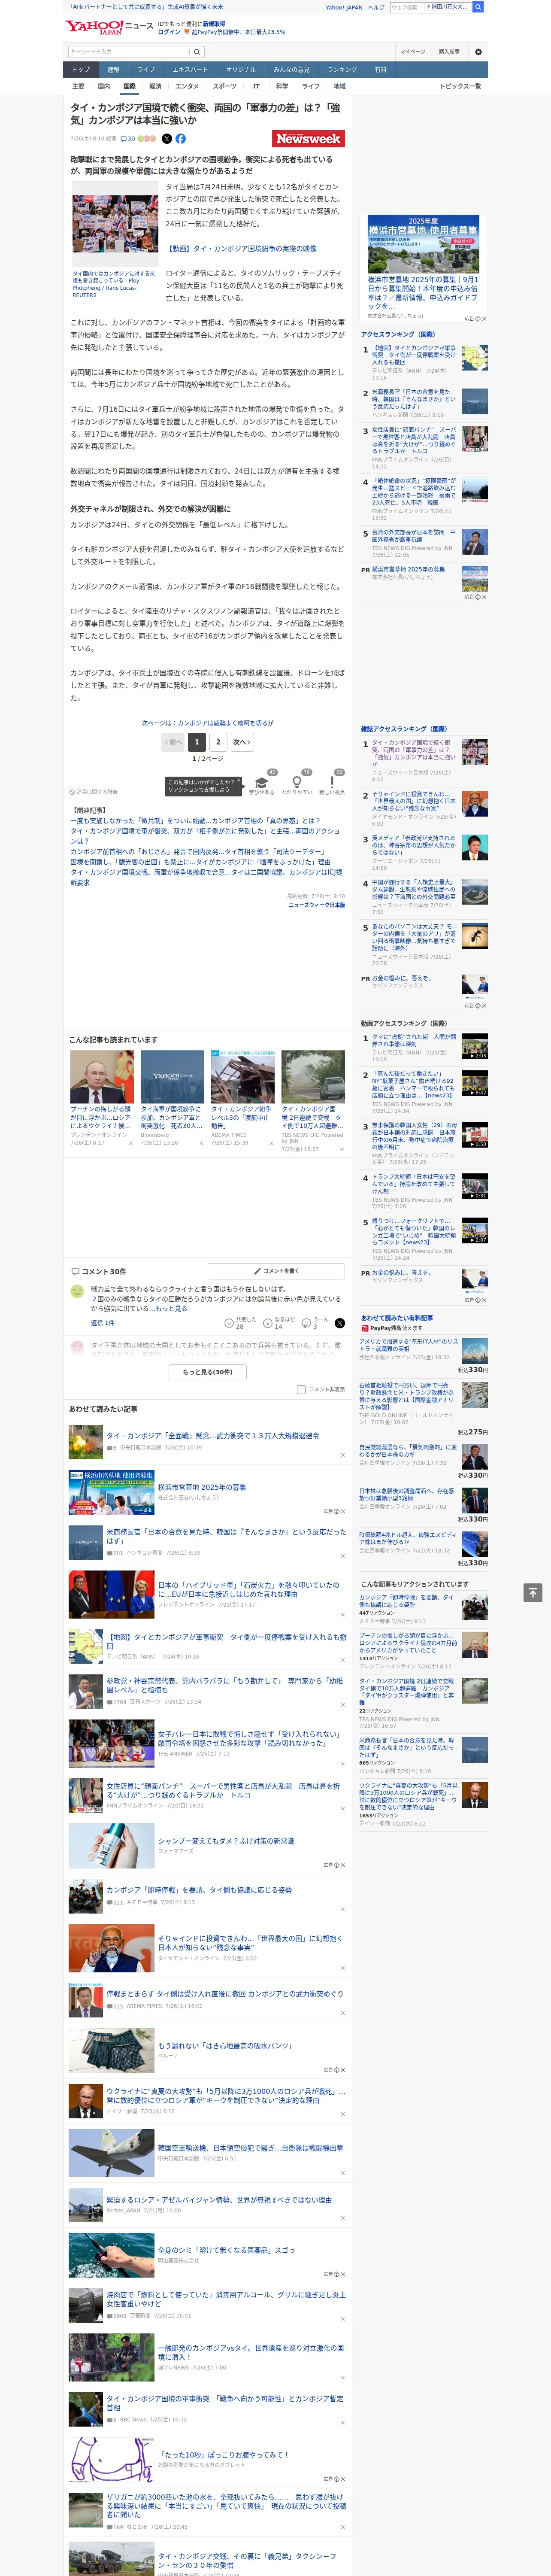Screen dimensions: 551x2576
Task: Select the トップ navigation tab
Action: point(81,70)
